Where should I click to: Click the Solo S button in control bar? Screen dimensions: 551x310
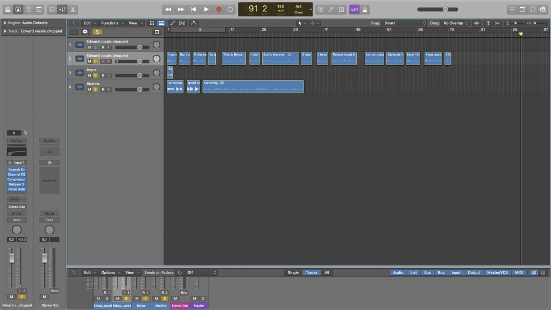(341, 10)
